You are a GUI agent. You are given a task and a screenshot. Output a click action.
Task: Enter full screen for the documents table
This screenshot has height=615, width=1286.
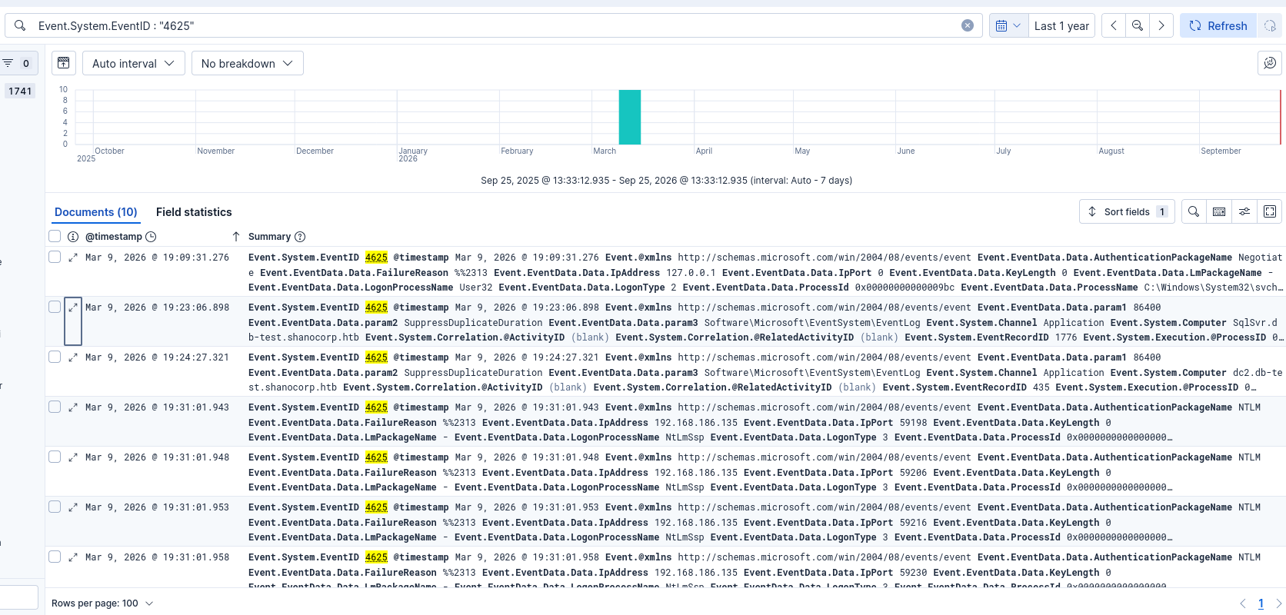coord(1270,211)
